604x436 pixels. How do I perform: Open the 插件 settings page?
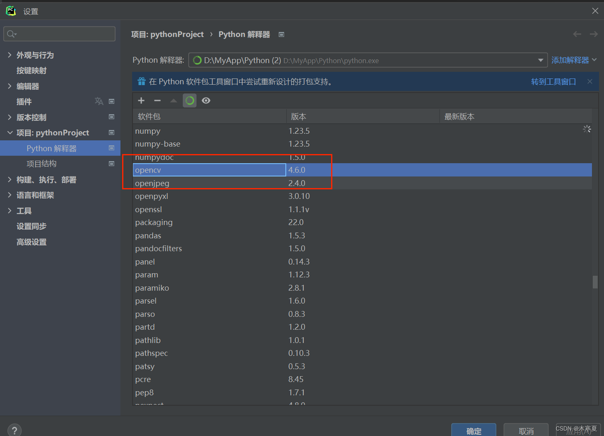[x=24, y=102]
